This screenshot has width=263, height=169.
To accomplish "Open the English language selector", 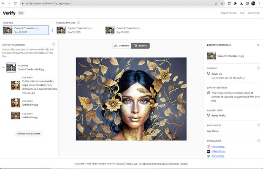I will pyautogui.click(x=184, y=164).
